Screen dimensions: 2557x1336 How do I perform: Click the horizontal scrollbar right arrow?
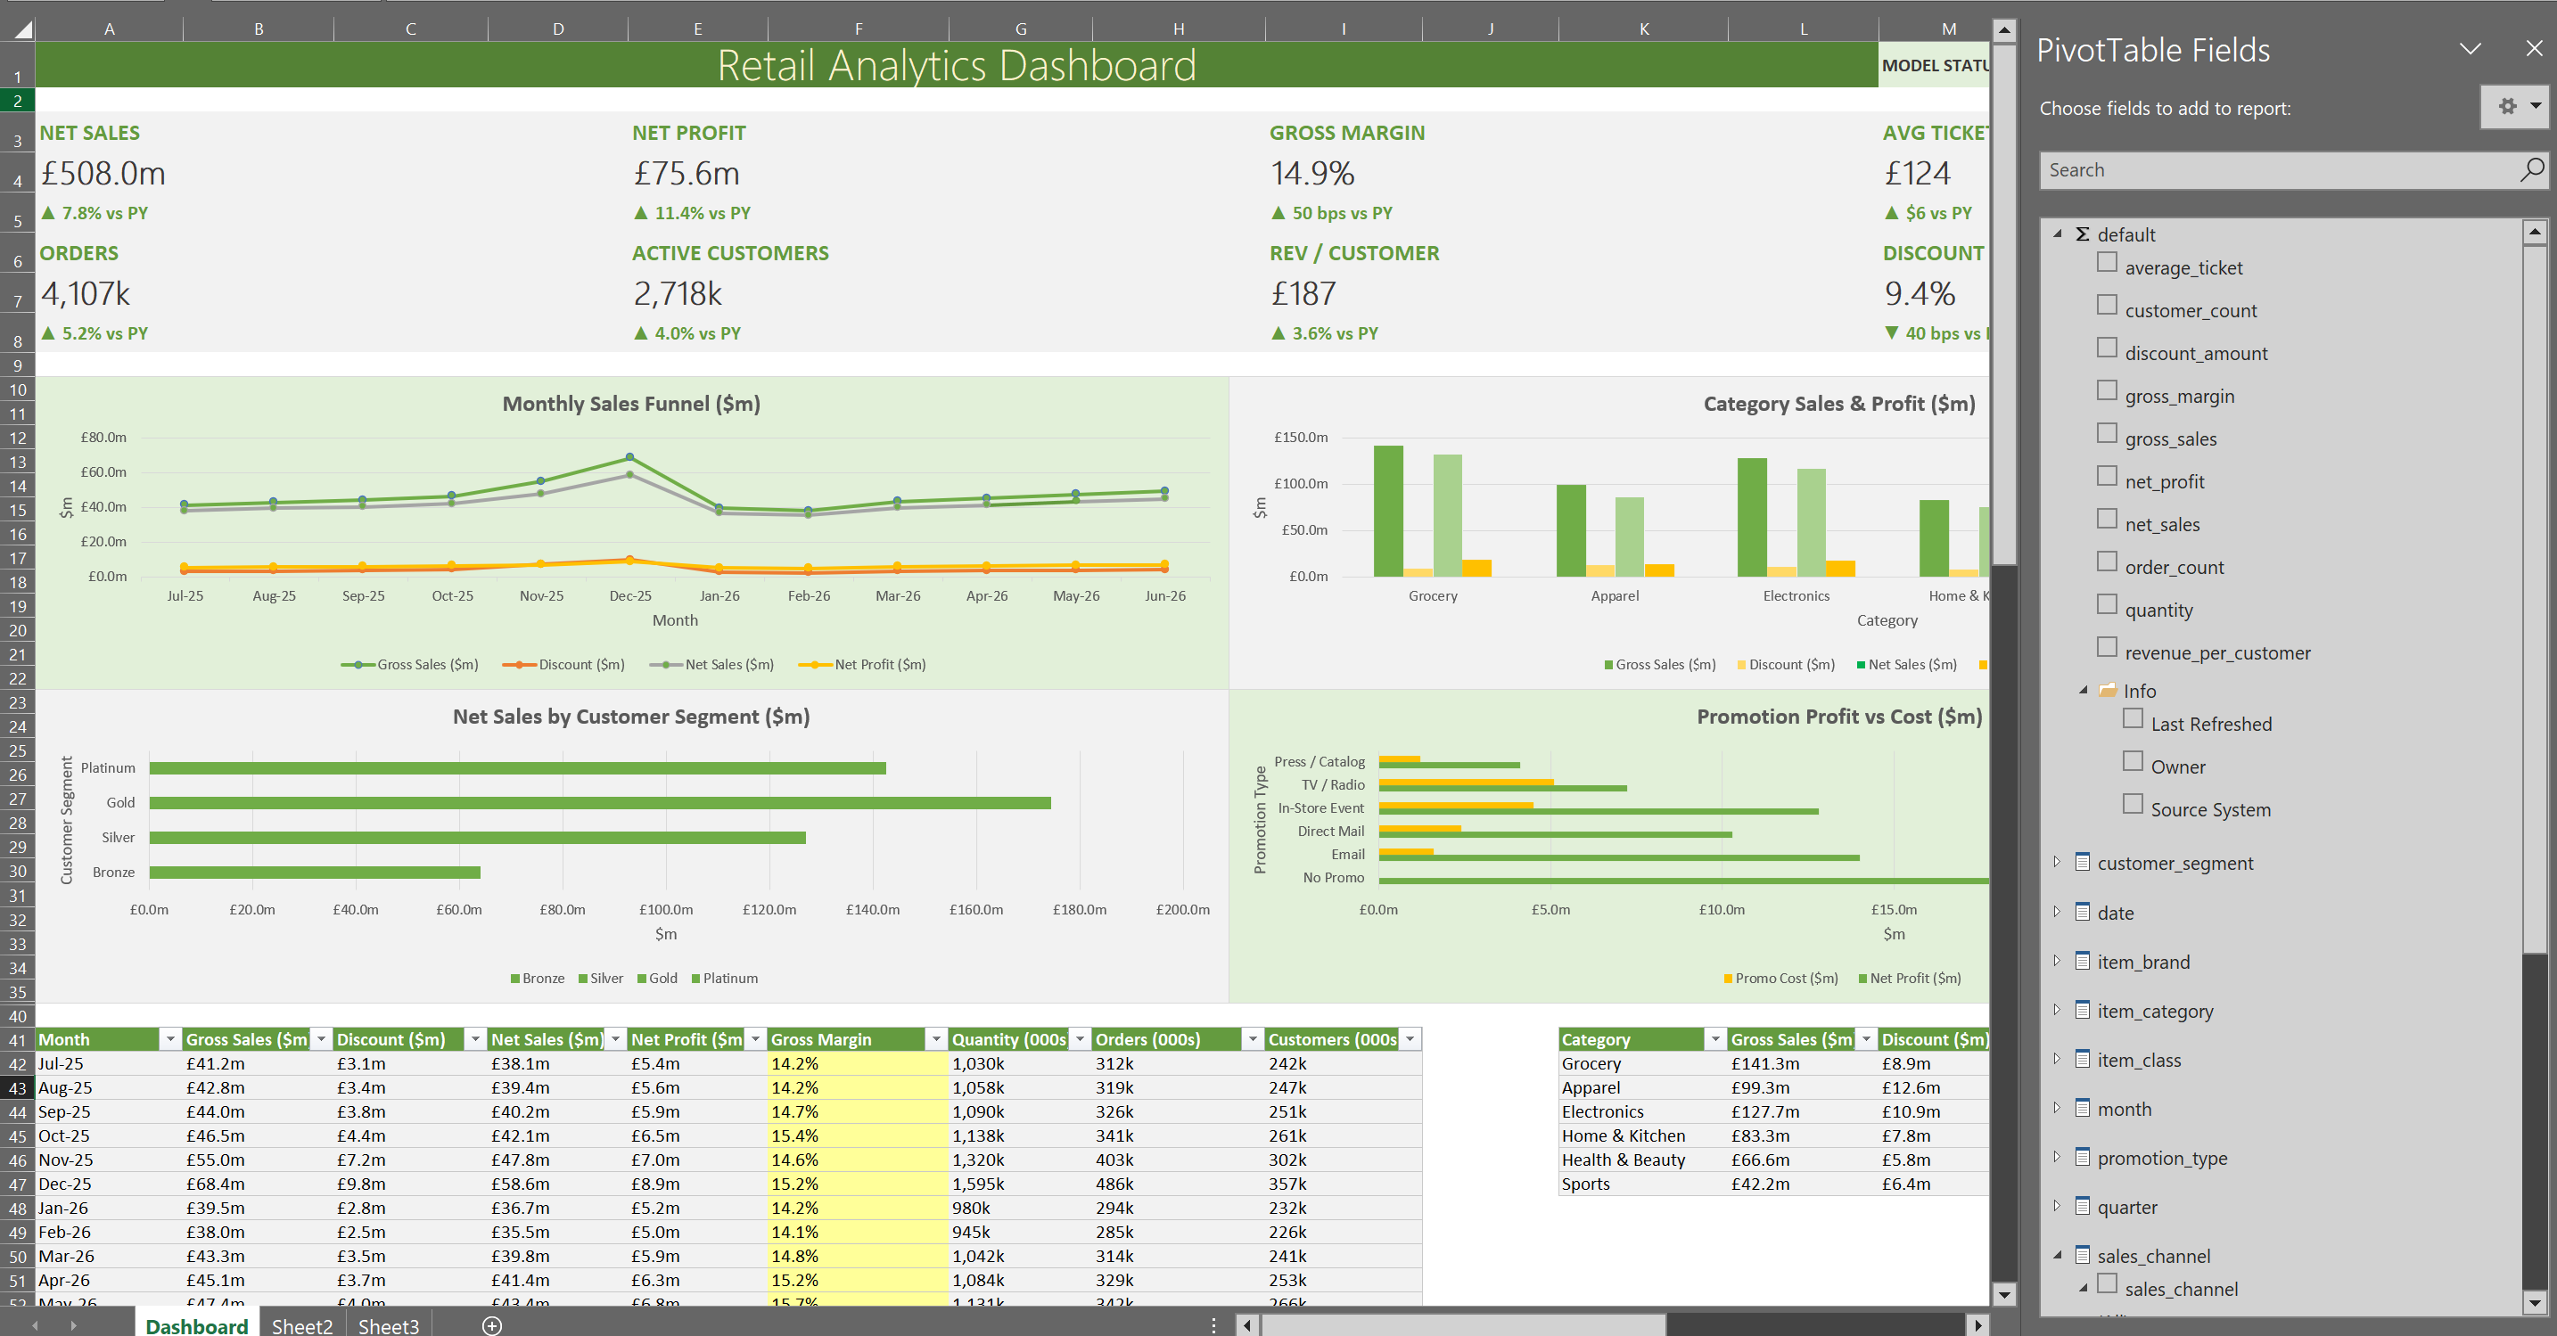pyautogui.click(x=1977, y=1325)
